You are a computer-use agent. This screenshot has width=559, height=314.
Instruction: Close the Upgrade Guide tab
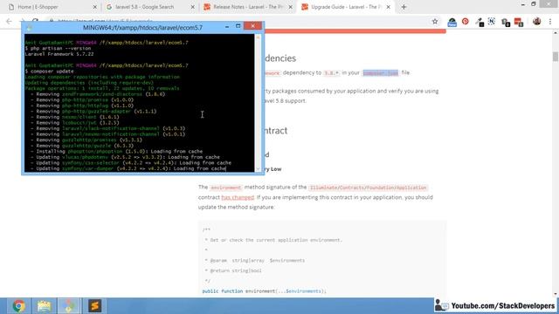tap(388, 7)
